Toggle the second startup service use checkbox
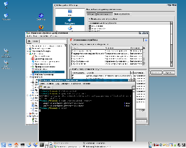This screenshot has width=186, height=148. point(73,78)
